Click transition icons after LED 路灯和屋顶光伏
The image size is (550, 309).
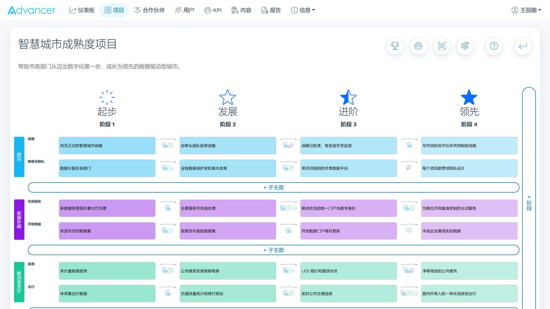[409, 271]
